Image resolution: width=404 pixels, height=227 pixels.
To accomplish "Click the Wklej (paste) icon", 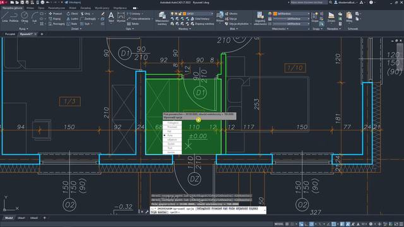I will [x=349, y=17].
